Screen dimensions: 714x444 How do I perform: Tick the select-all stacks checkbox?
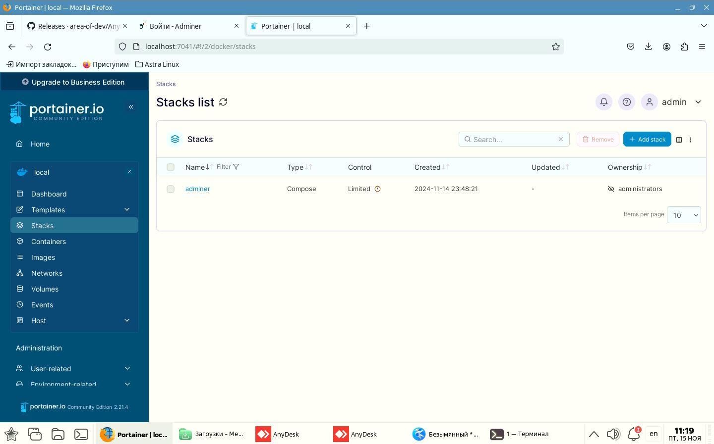point(171,167)
